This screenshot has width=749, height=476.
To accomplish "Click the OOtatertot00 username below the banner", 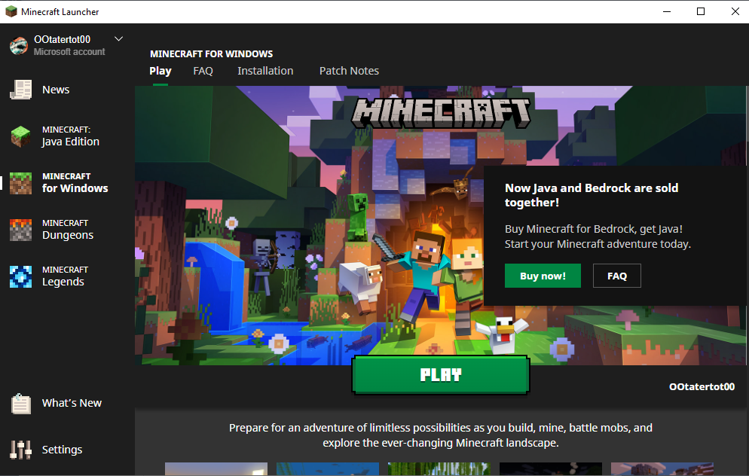I will click(x=702, y=386).
